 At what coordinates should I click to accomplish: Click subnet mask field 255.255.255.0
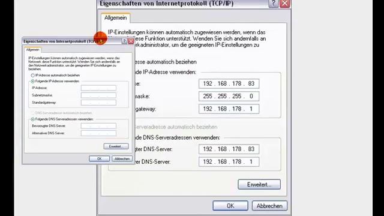point(229,96)
